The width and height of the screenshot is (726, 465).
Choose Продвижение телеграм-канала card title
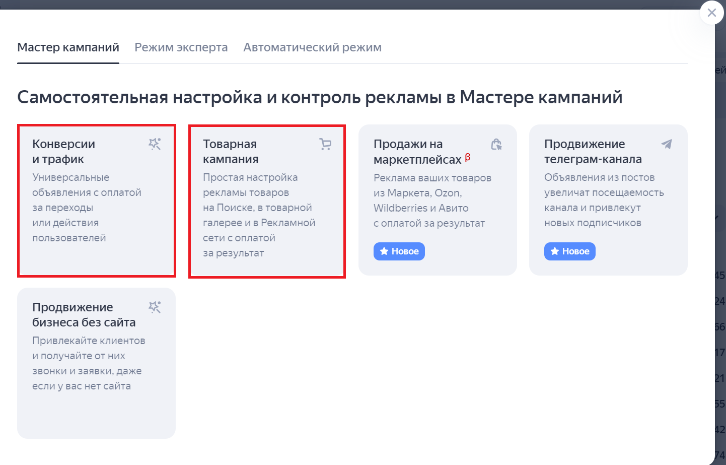[593, 152]
